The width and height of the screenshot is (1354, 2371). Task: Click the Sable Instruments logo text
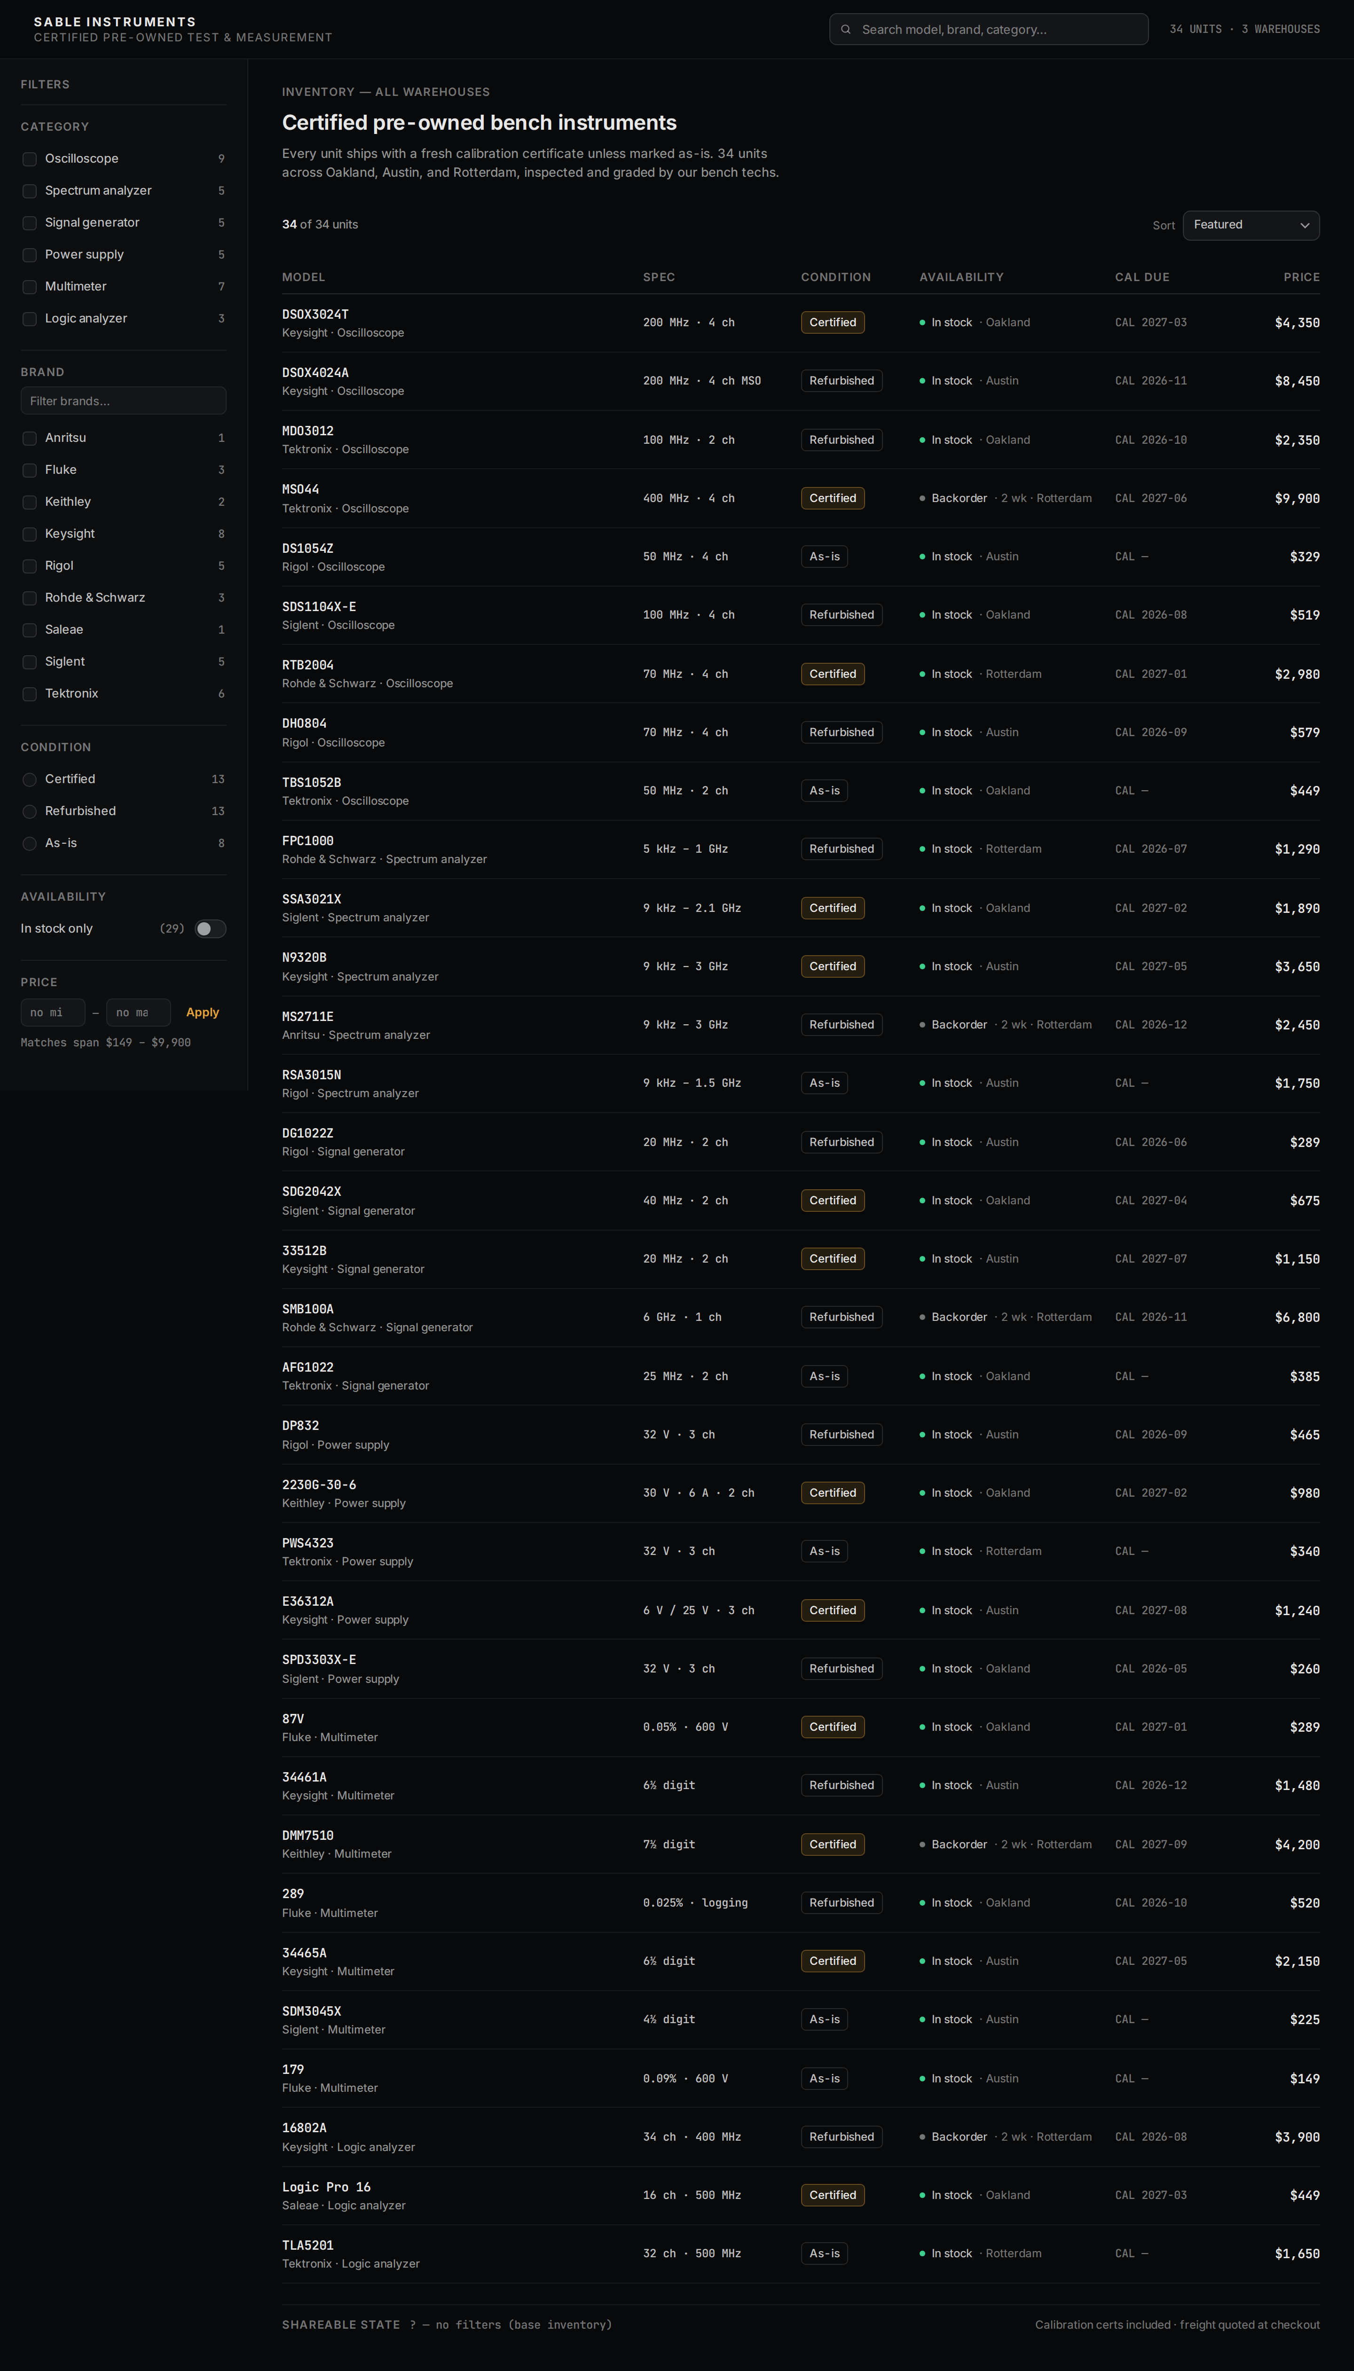(115, 21)
